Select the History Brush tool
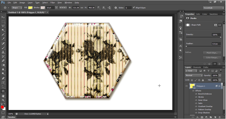Image resolution: width=226 pixels, height=119 pixels. coord(3,56)
